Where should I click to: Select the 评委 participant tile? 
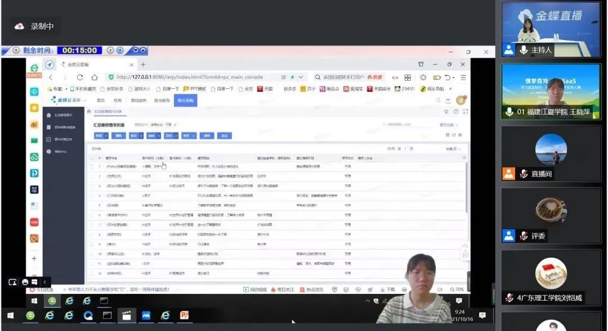[x=551, y=216]
